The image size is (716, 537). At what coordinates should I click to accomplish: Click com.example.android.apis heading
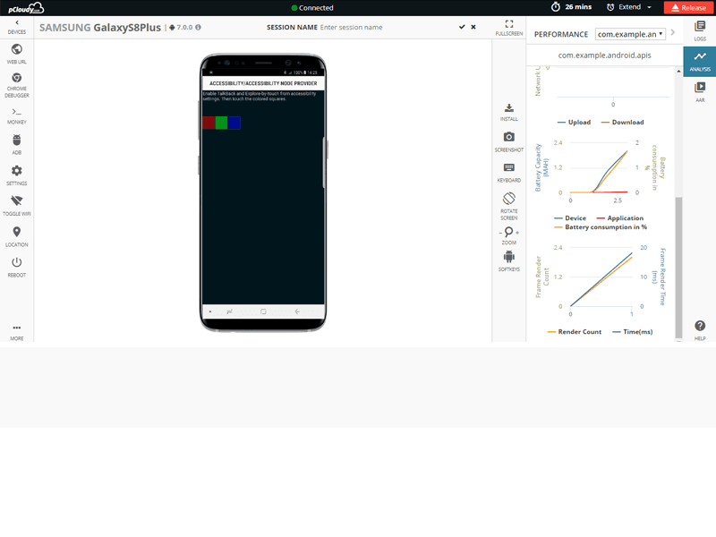pos(605,55)
